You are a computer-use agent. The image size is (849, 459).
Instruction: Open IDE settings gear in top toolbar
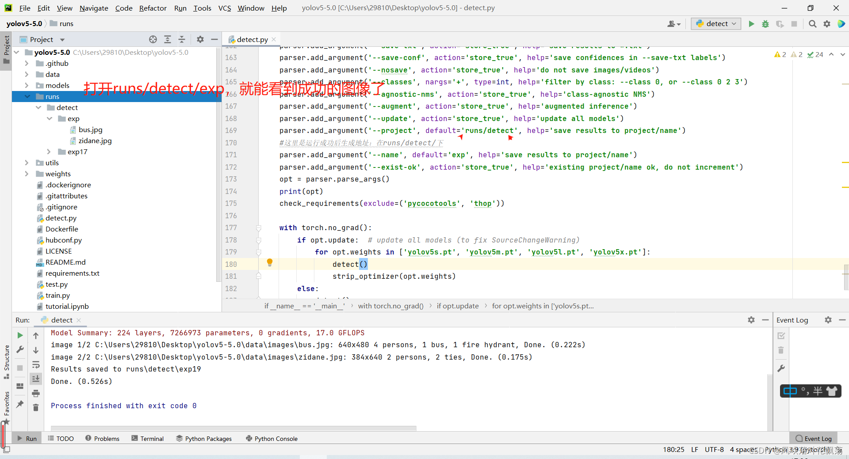tap(827, 24)
